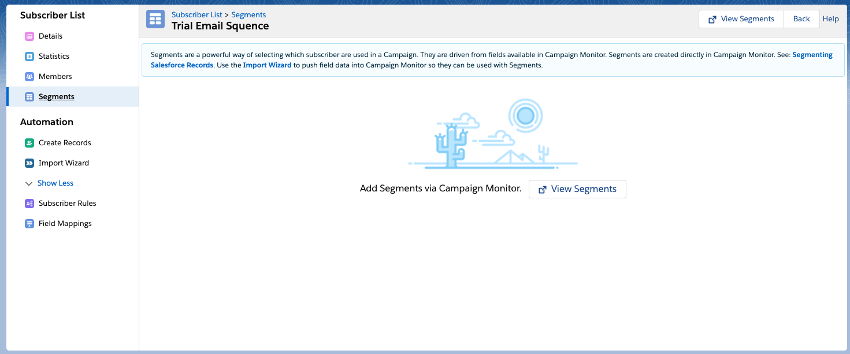Click external-link icon in top View Segments button
The image size is (850, 354).
[712, 19]
